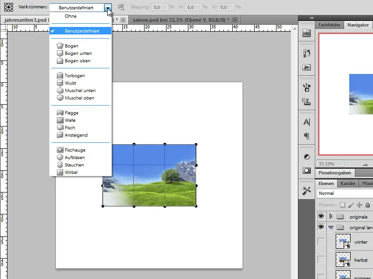
Task: Click the navigator zoom 33.33% field
Action: 330,164
